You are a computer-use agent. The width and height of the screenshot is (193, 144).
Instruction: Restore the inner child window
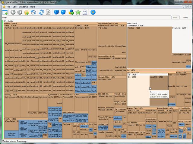coord(187,7)
